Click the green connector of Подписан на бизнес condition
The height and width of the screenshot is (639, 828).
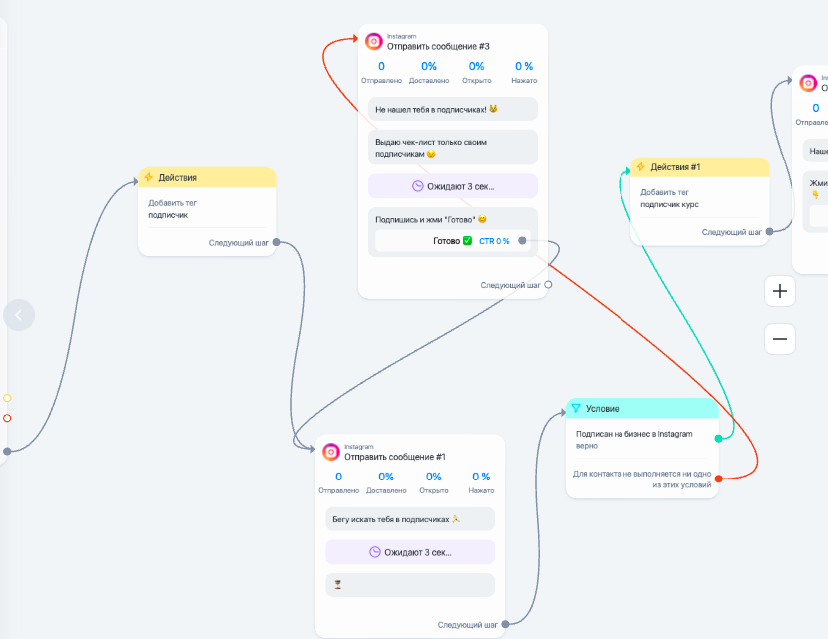click(718, 438)
